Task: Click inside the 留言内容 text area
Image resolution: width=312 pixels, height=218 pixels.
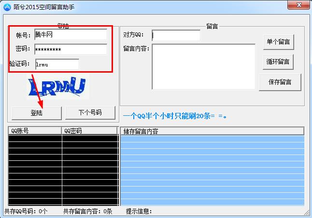Action: 203,67
